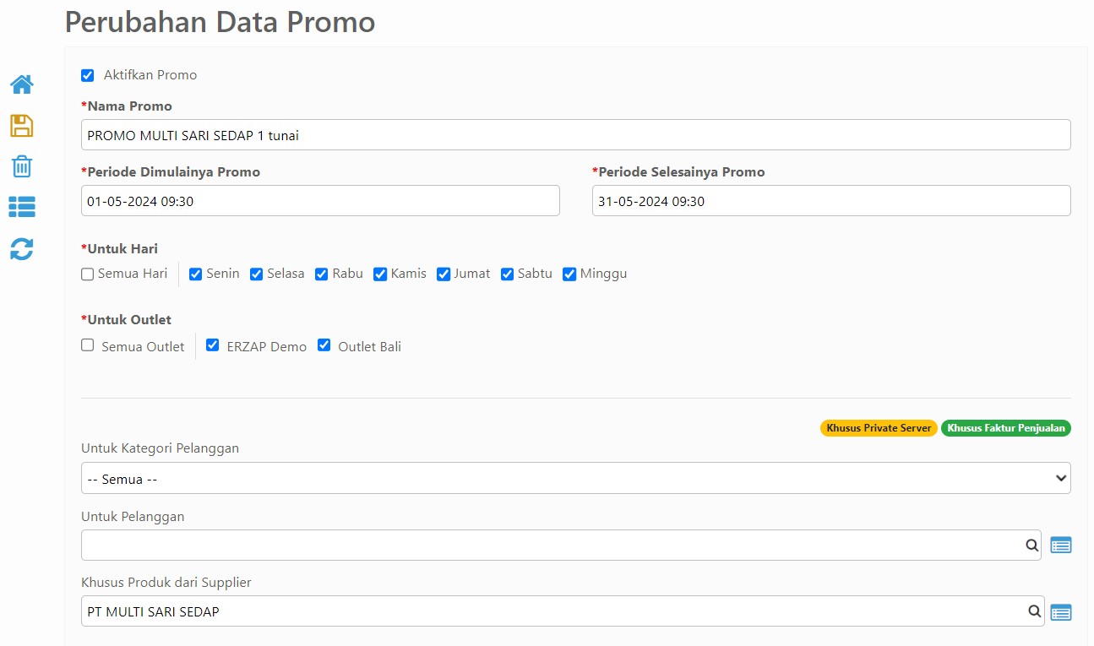Open Periode Dimulainya Promo date field
Image resolution: width=1094 pixels, height=646 pixels.
coord(320,201)
